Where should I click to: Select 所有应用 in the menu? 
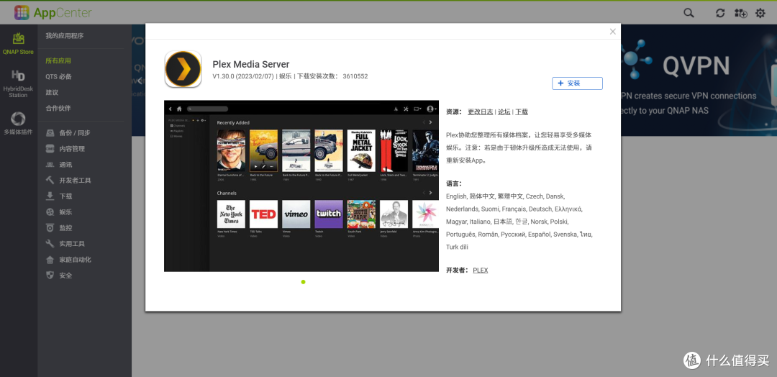click(x=58, y=61)
